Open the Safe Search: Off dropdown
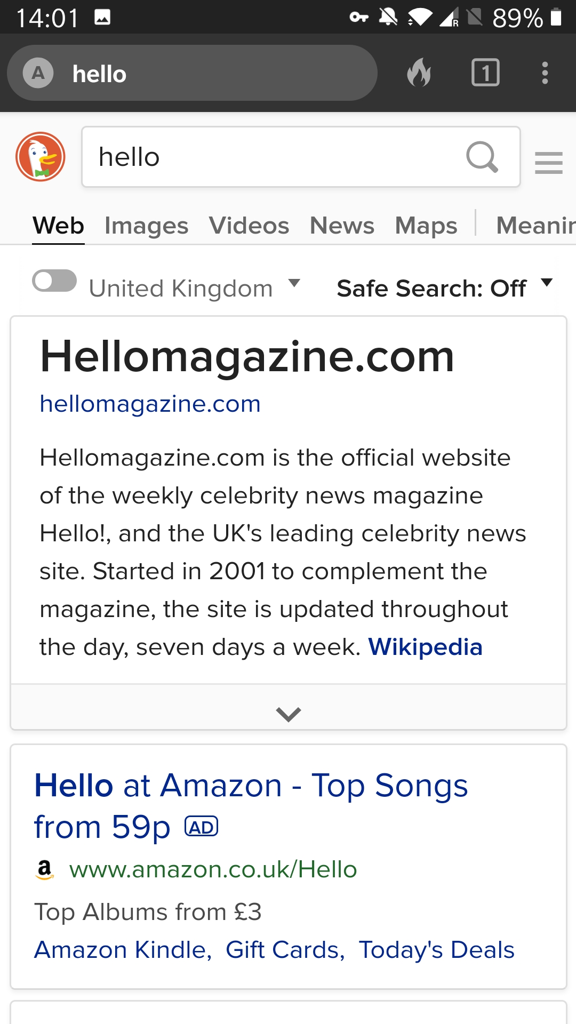576x1024 pixels. 445,288
